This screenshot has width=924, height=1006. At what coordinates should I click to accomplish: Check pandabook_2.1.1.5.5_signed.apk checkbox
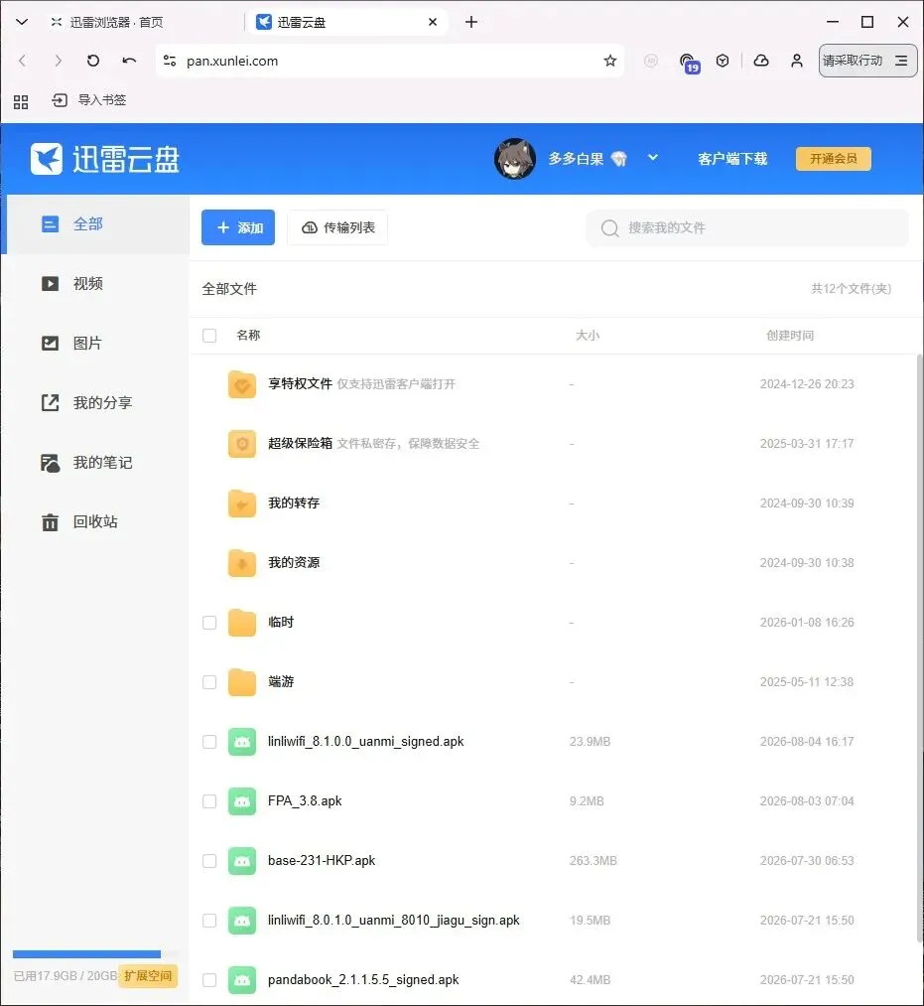(x=209, y=980)
